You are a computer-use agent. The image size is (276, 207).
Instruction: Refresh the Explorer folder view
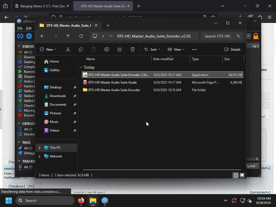point(81,36)
